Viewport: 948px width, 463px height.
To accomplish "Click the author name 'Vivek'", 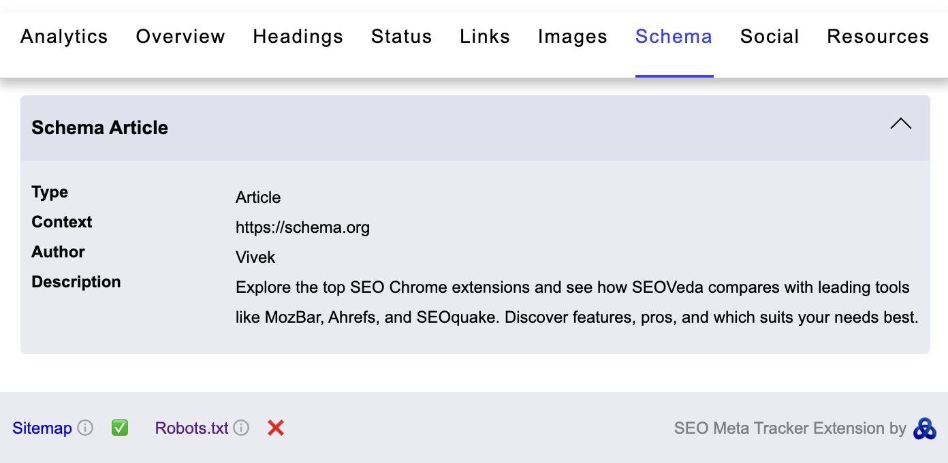I will click(x=255, y=257).
